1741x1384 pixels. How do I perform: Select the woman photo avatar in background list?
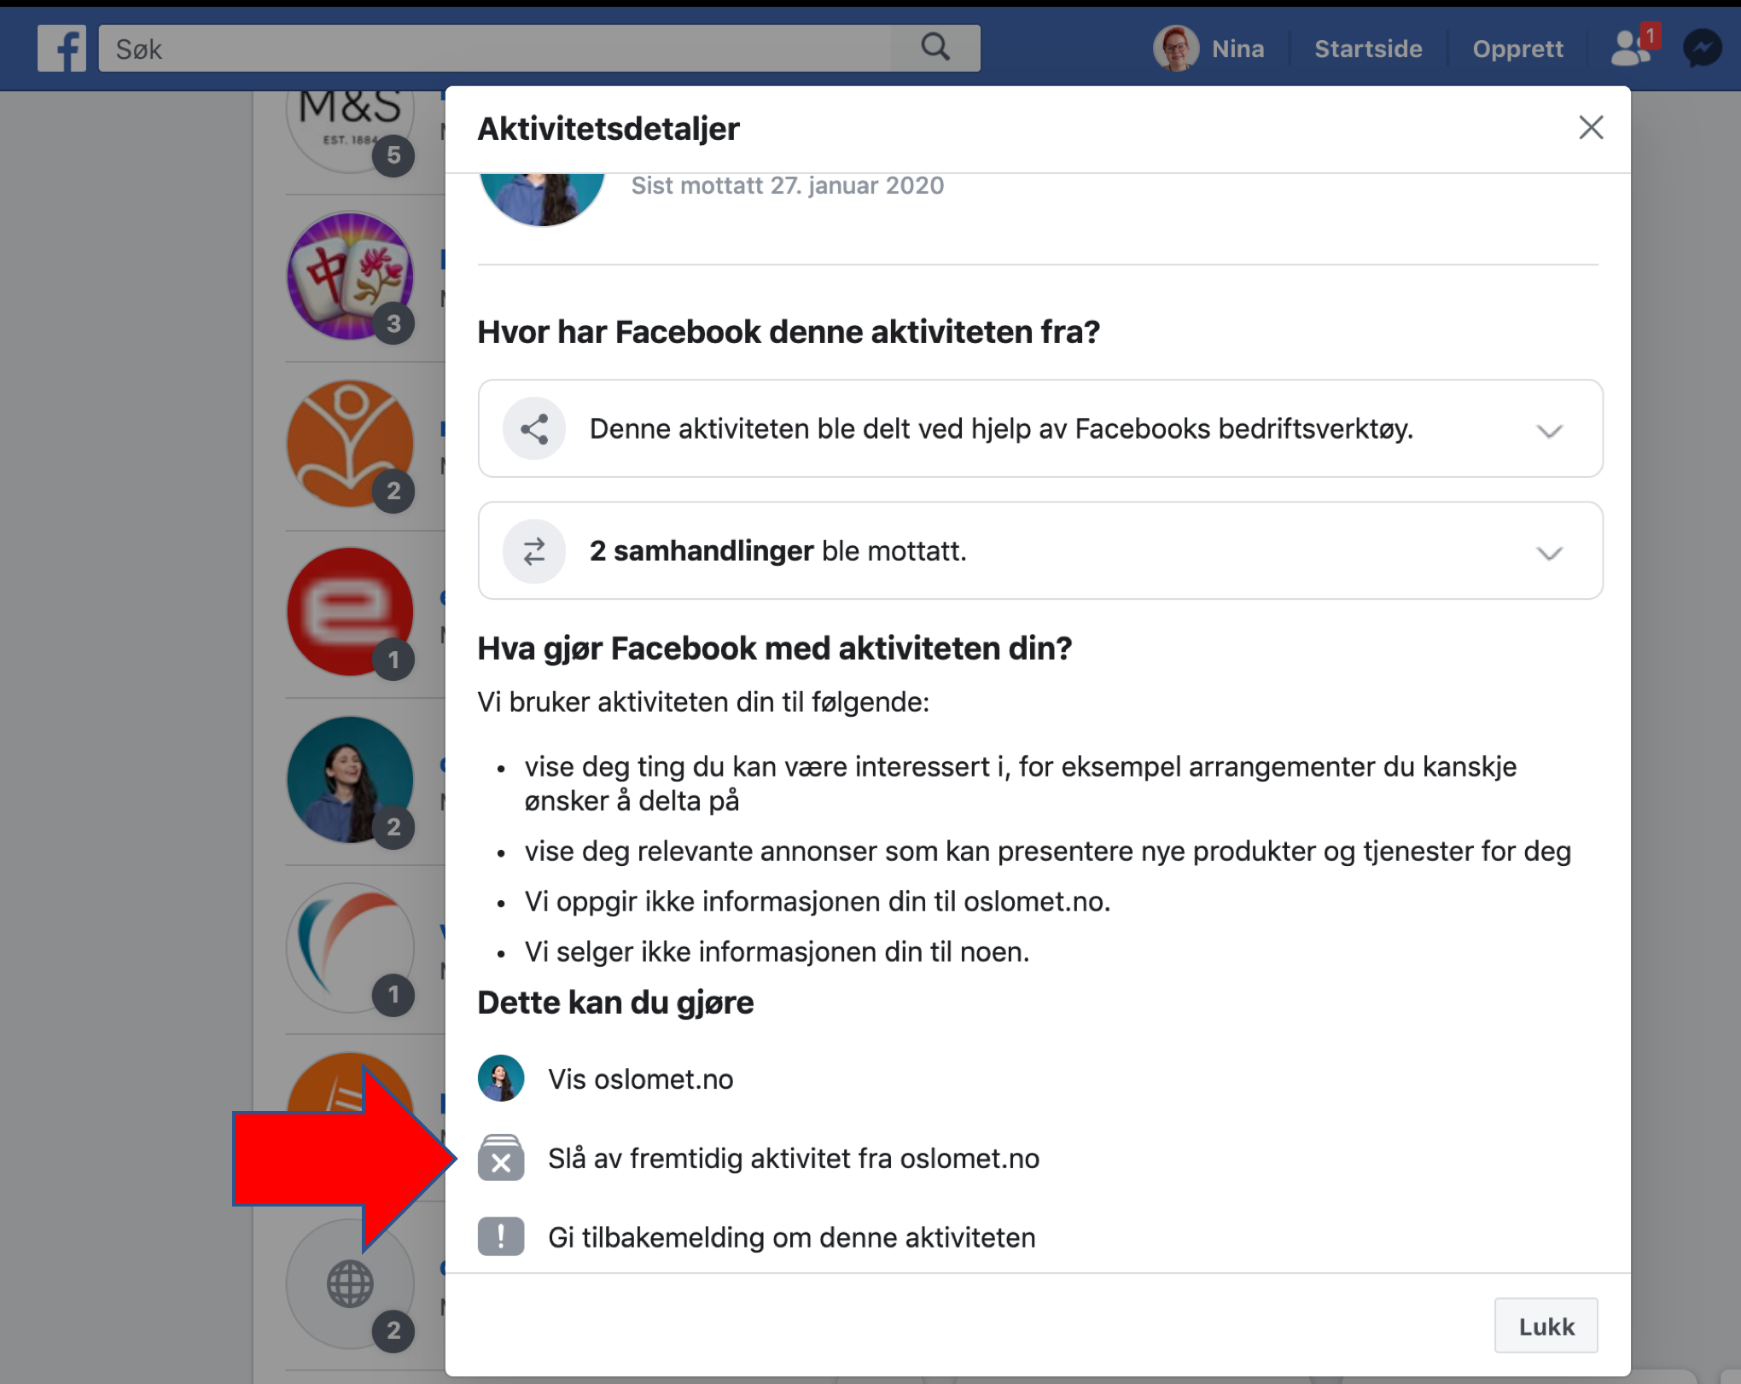click(x=350, y=779)
